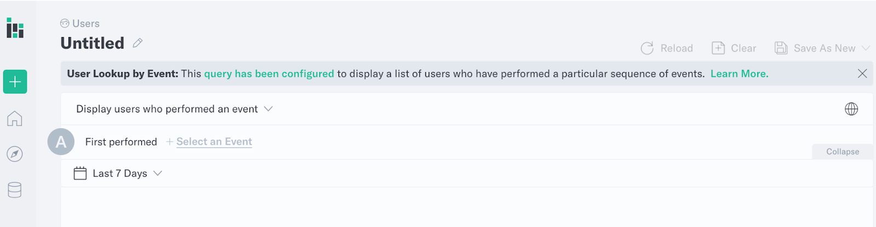Click the calendar icon beside Last 7 Days
The width and height of the screenshot is (876, 227).
(x=80, y=174)
